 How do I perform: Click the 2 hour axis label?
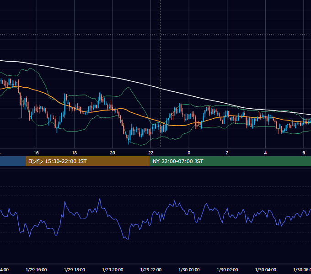pyautogui.click(x=227, y=153)
